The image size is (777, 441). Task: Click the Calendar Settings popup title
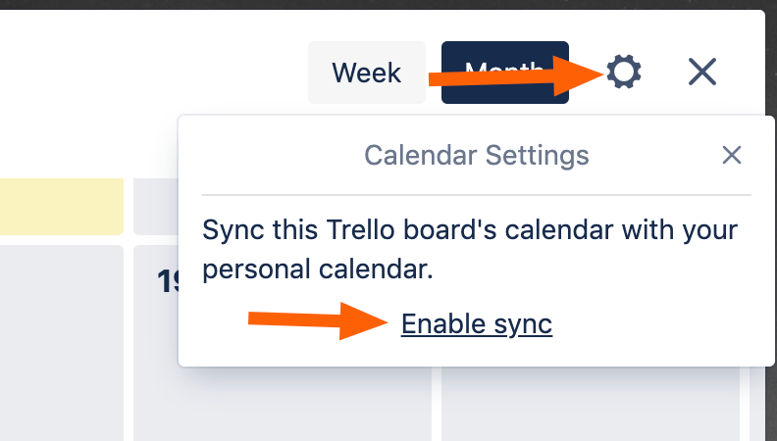click(477, 156)
